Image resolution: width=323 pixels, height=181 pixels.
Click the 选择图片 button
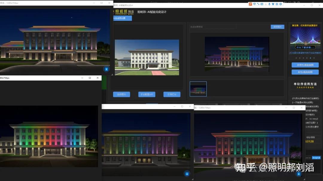(x=121, y=94)
